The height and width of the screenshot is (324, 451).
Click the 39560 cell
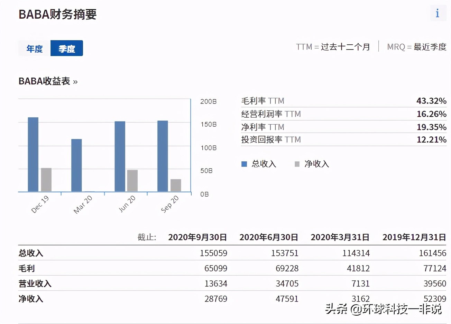point(435,283)
